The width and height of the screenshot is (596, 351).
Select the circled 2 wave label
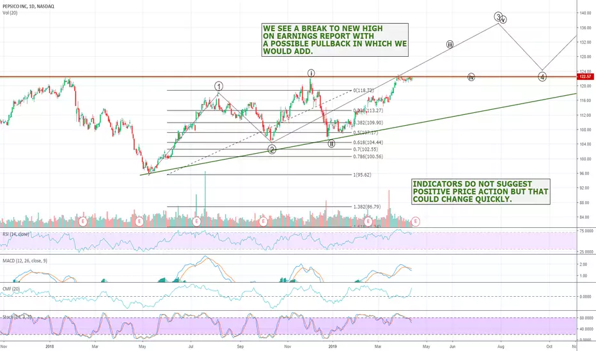tap(272, 149)
